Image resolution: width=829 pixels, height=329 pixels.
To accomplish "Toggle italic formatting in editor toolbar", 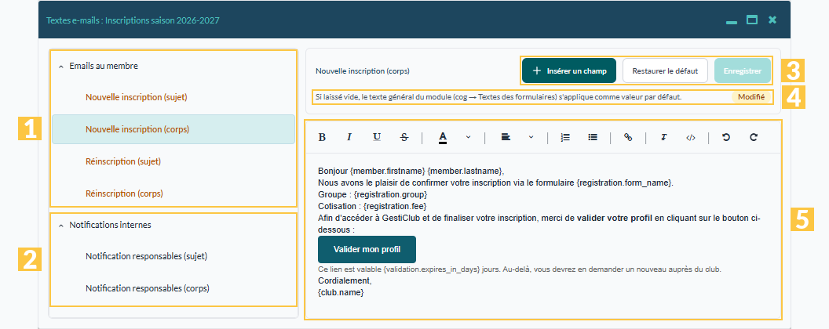I will [349, 137].
